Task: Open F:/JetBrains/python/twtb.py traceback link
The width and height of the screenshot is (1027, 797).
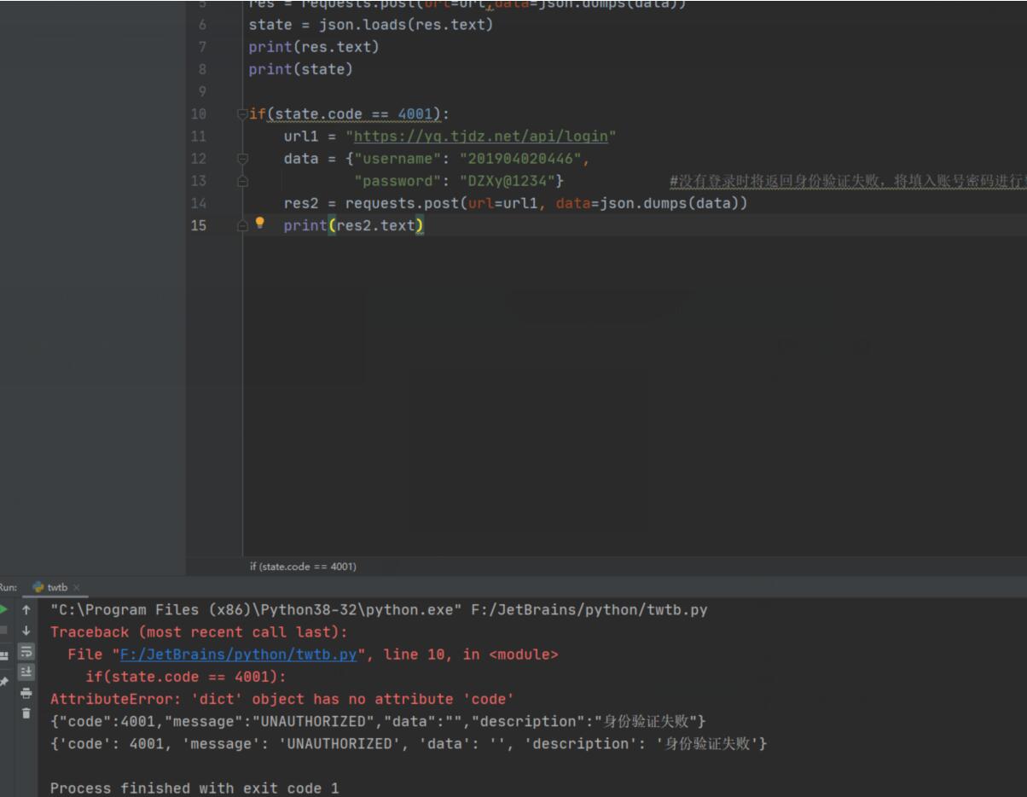Action: [x=238, y=654]
